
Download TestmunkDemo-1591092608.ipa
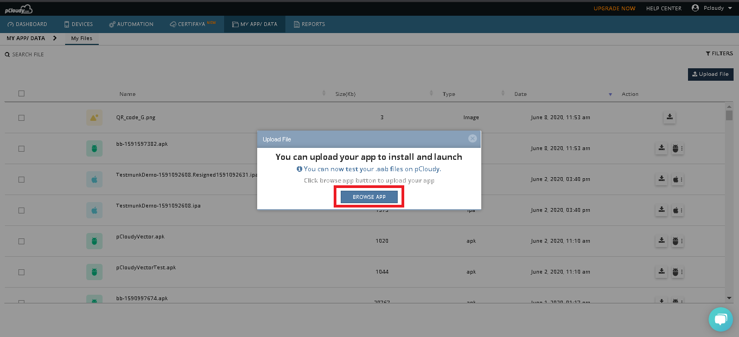coord(661,210)
